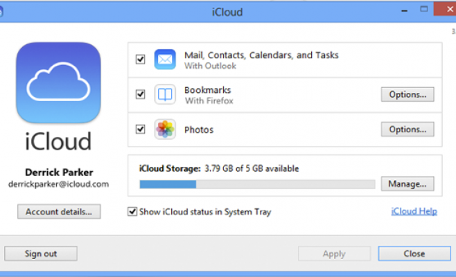Image resolution: width=456 pixels, height=277 pixels.
Task: Click the Apply button
Action: tap(334, 253)
